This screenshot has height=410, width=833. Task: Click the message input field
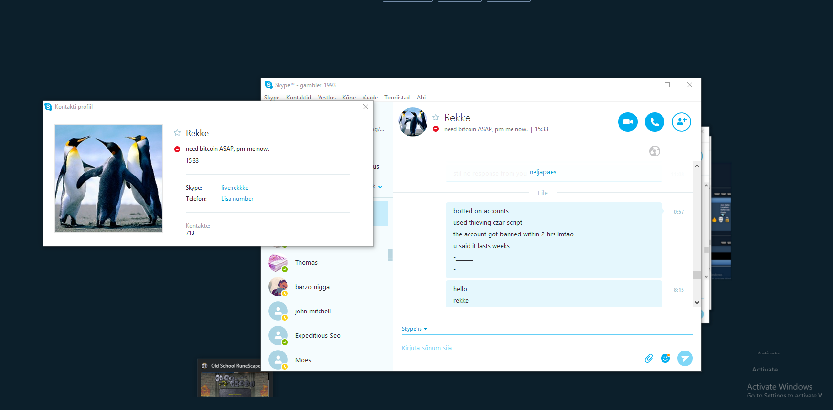tap(518, 348)
